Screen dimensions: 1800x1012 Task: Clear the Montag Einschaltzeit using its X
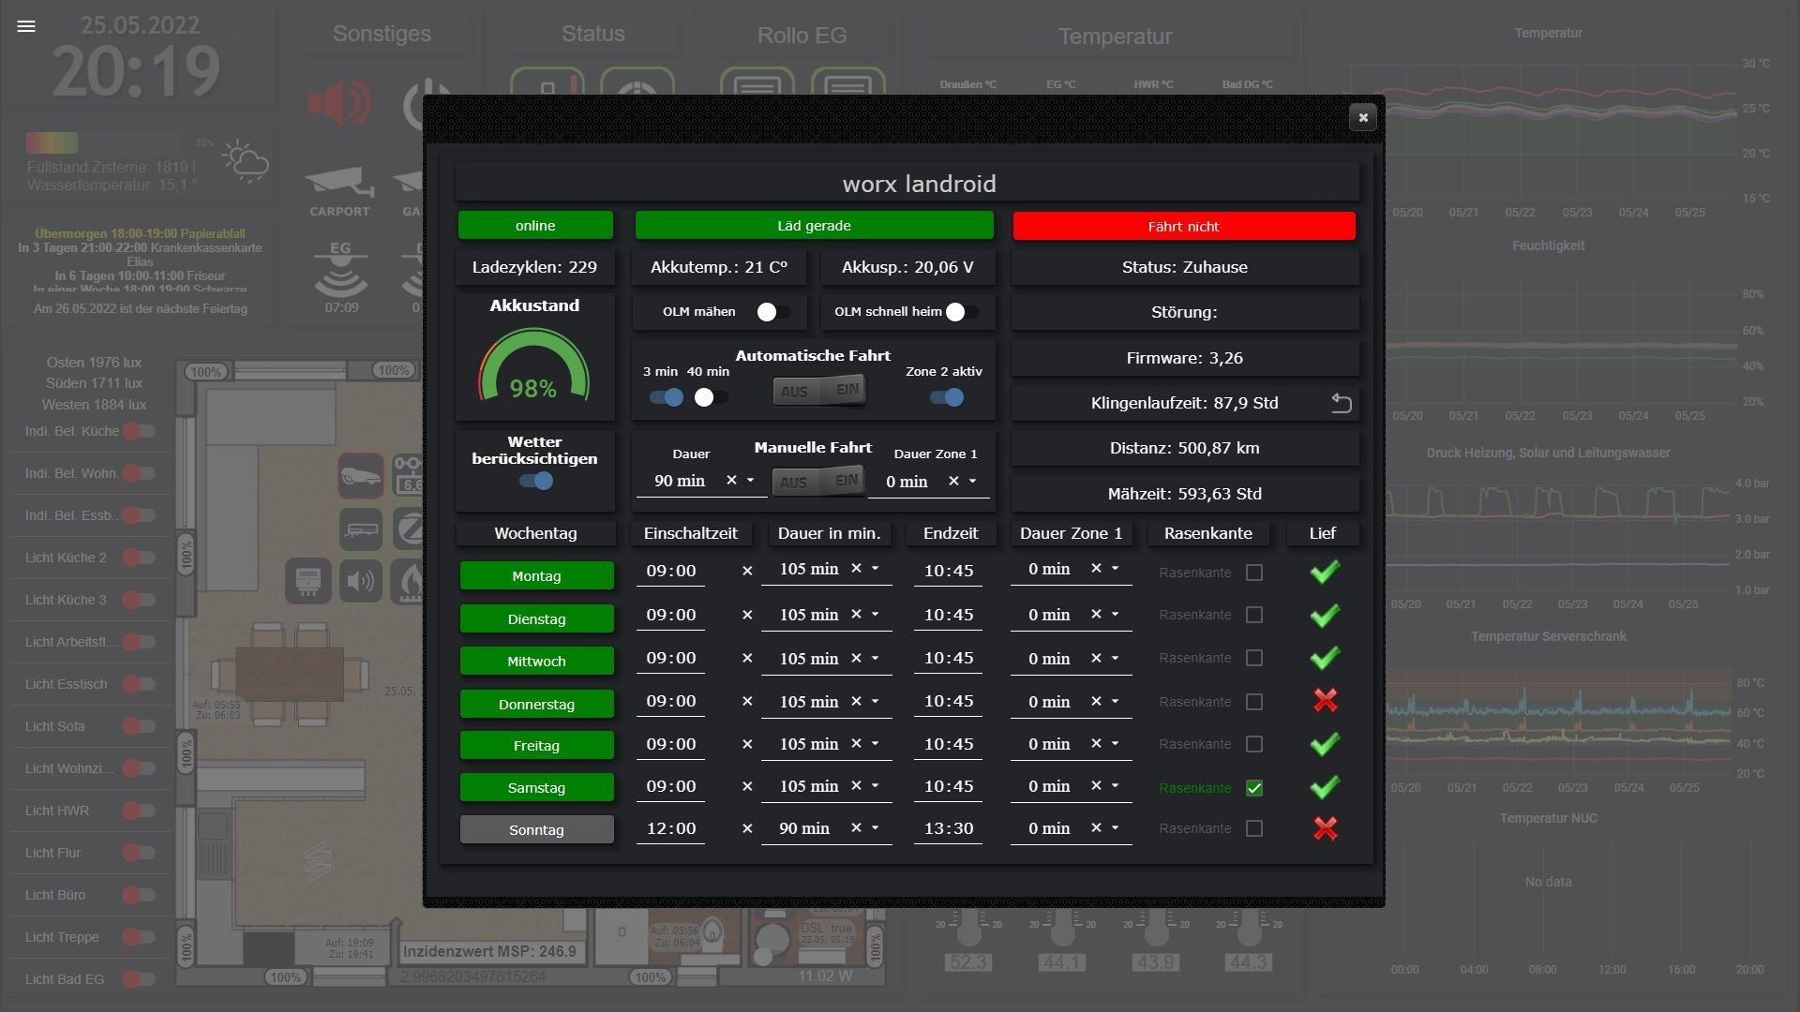coord(747,571)
